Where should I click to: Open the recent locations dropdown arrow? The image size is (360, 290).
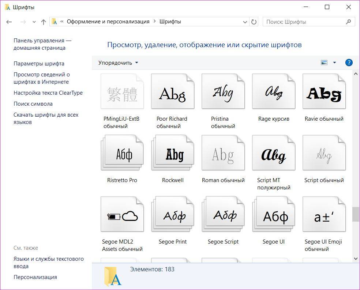[34, 22]
